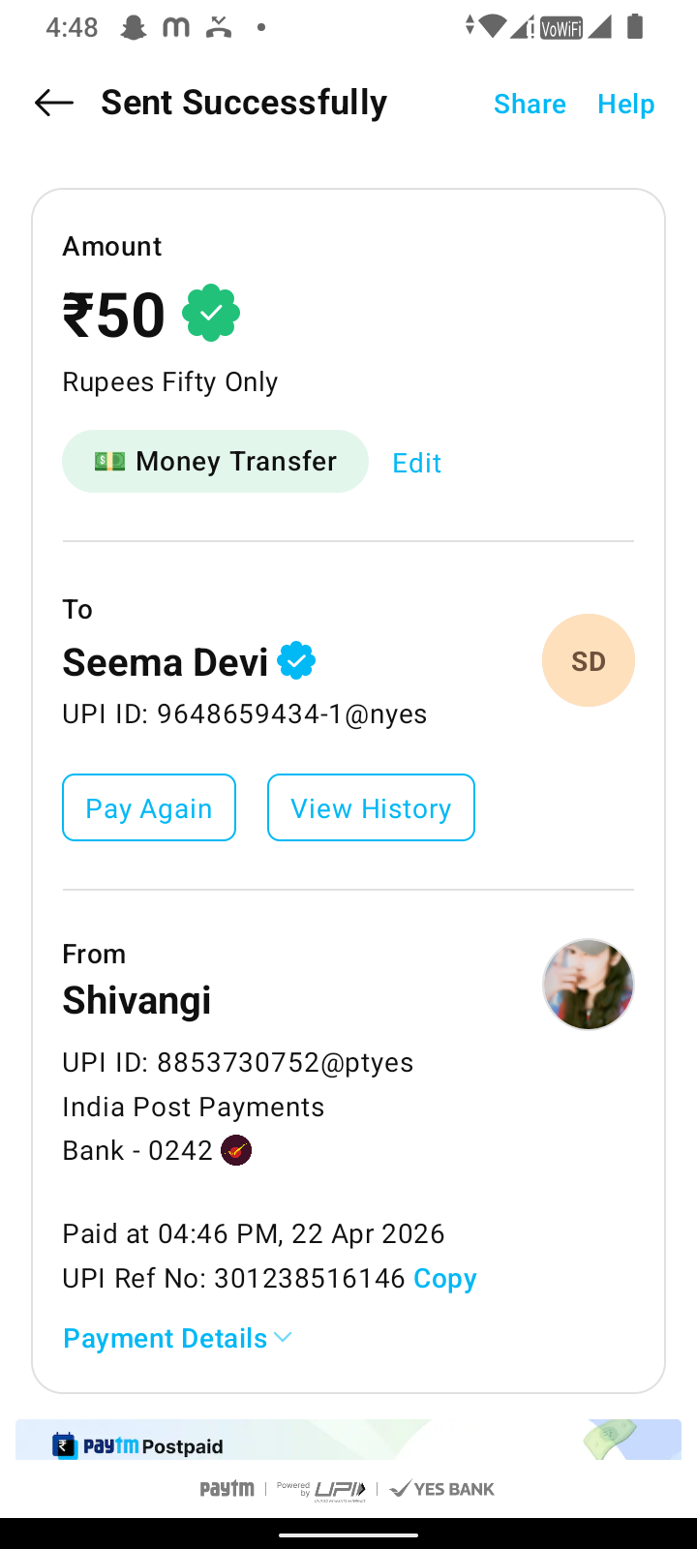Tap the Paytm Postpaid calendar icon
The height and width of the screenshot is (1549, 697).
pos(65,1446)
